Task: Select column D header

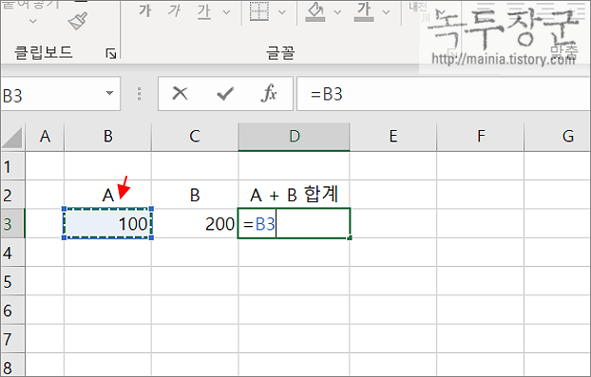Action: [294, 137]
